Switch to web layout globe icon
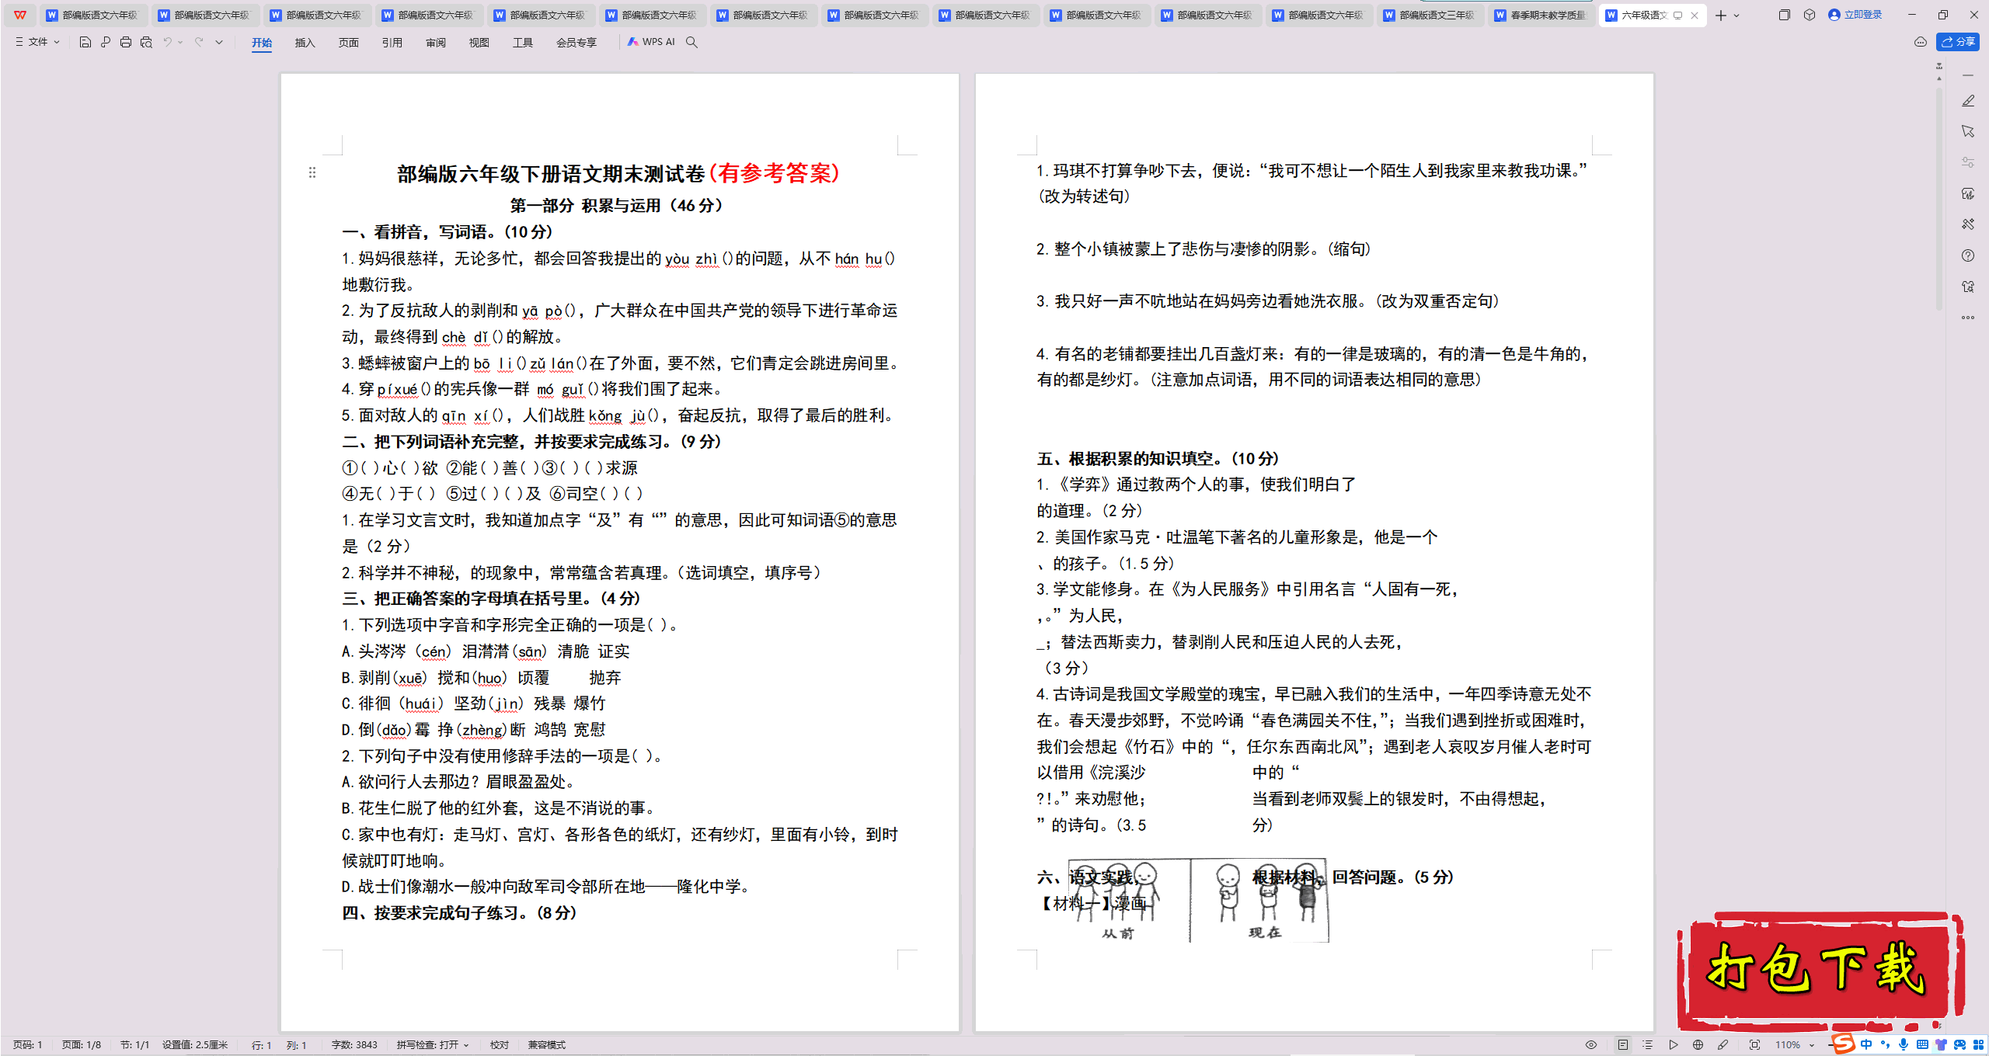The width and height of the screenshot is (1989, 1056). coord(1698,1045)
